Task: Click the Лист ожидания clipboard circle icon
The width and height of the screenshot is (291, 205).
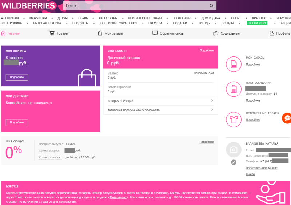Action: pos(234,89)
